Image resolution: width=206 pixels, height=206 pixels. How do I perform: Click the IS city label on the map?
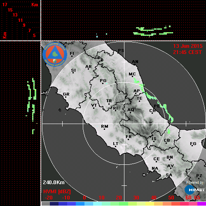(154, 139)
